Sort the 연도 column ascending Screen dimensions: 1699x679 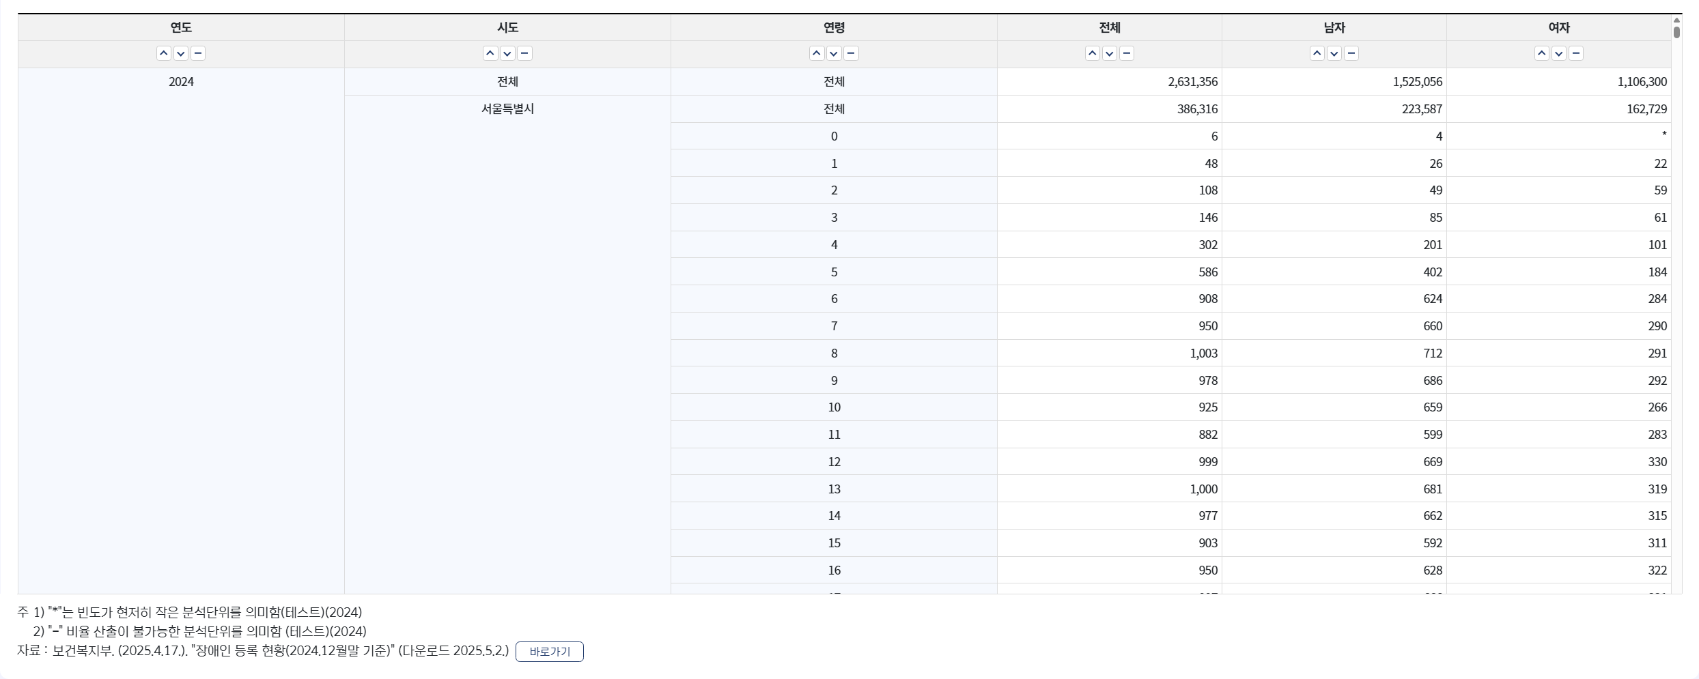164,53
